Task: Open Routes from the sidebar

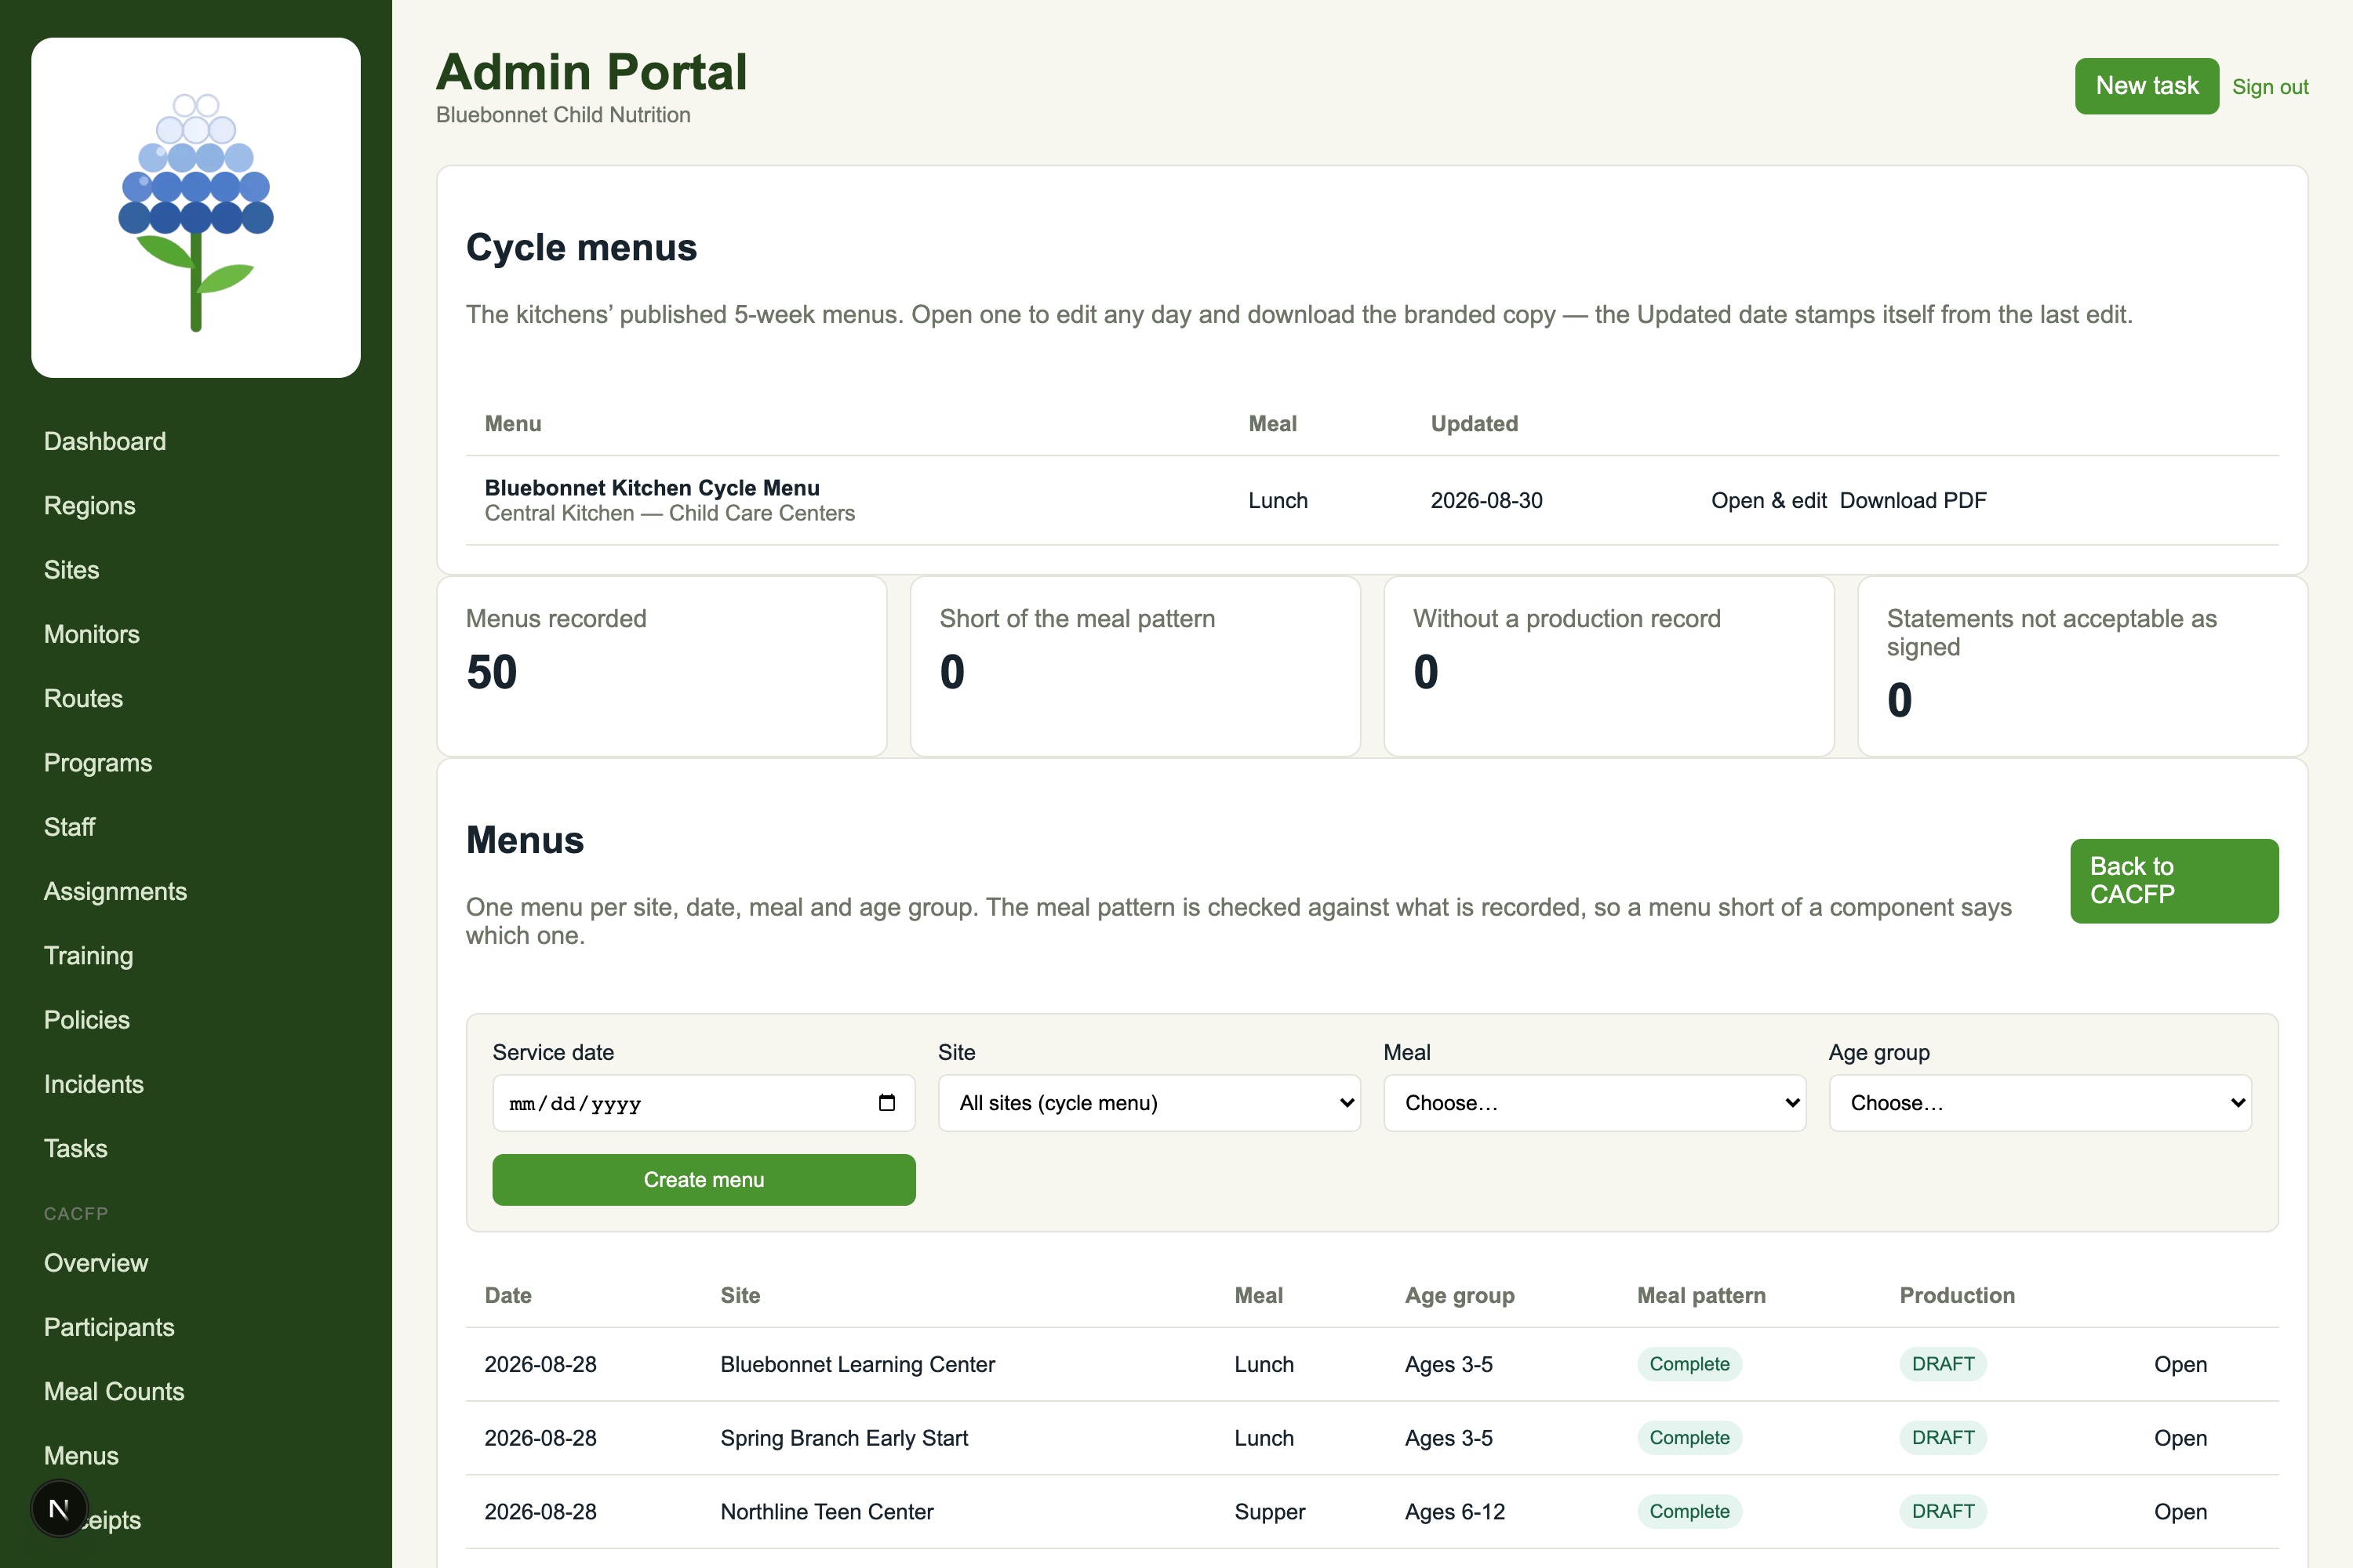Action: coord(84,698)
